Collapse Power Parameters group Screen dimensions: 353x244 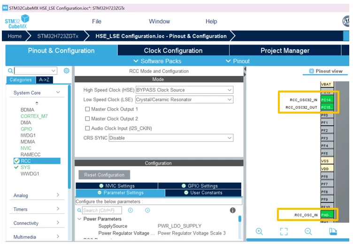(79, 219)
